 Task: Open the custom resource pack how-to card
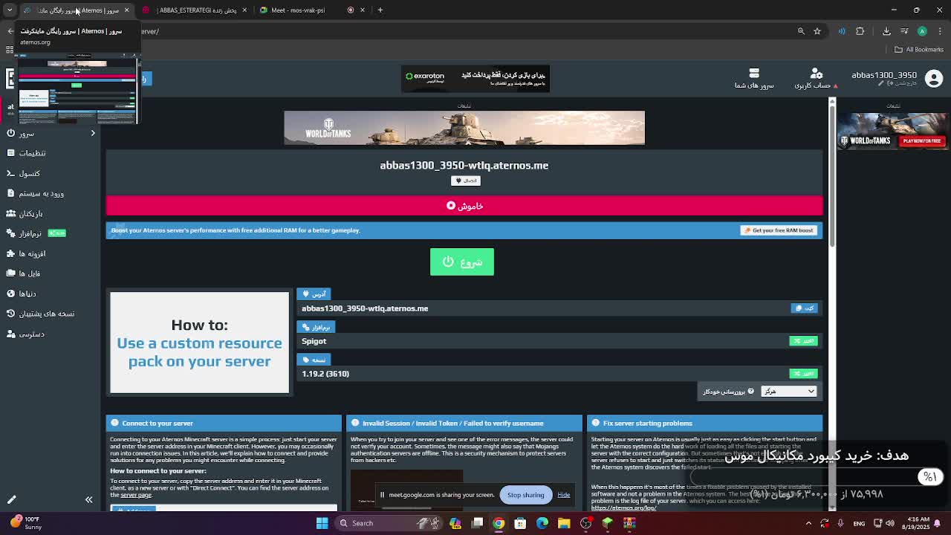[199, 343]
